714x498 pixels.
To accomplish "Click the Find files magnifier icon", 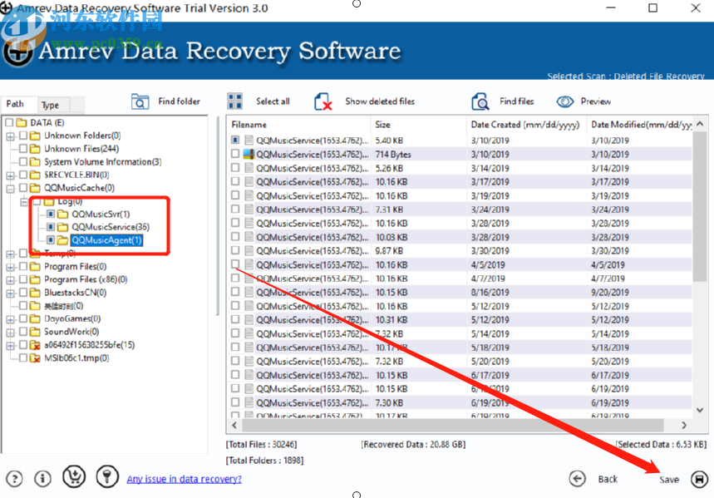I will click(480, 101).
